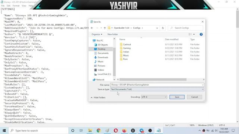Click Search Configs box
239x134 pixels.
click(185, 28)
